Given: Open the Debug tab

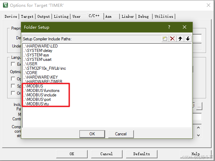Looking at the screenshot, I should 144,16.
